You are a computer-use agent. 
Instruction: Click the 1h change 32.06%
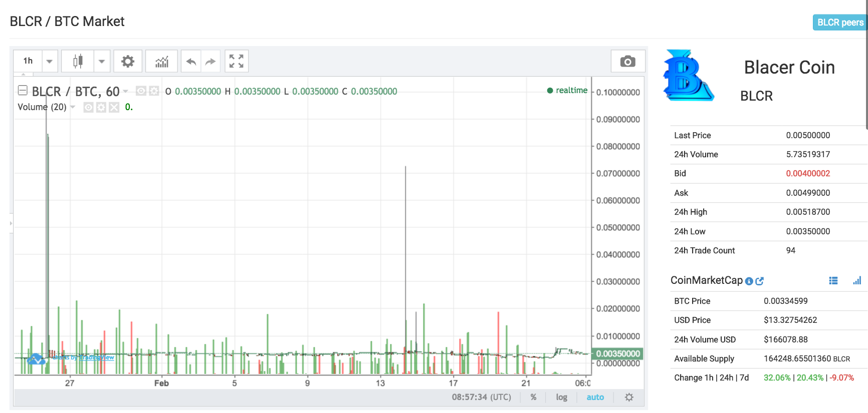[x=777, y=378]
